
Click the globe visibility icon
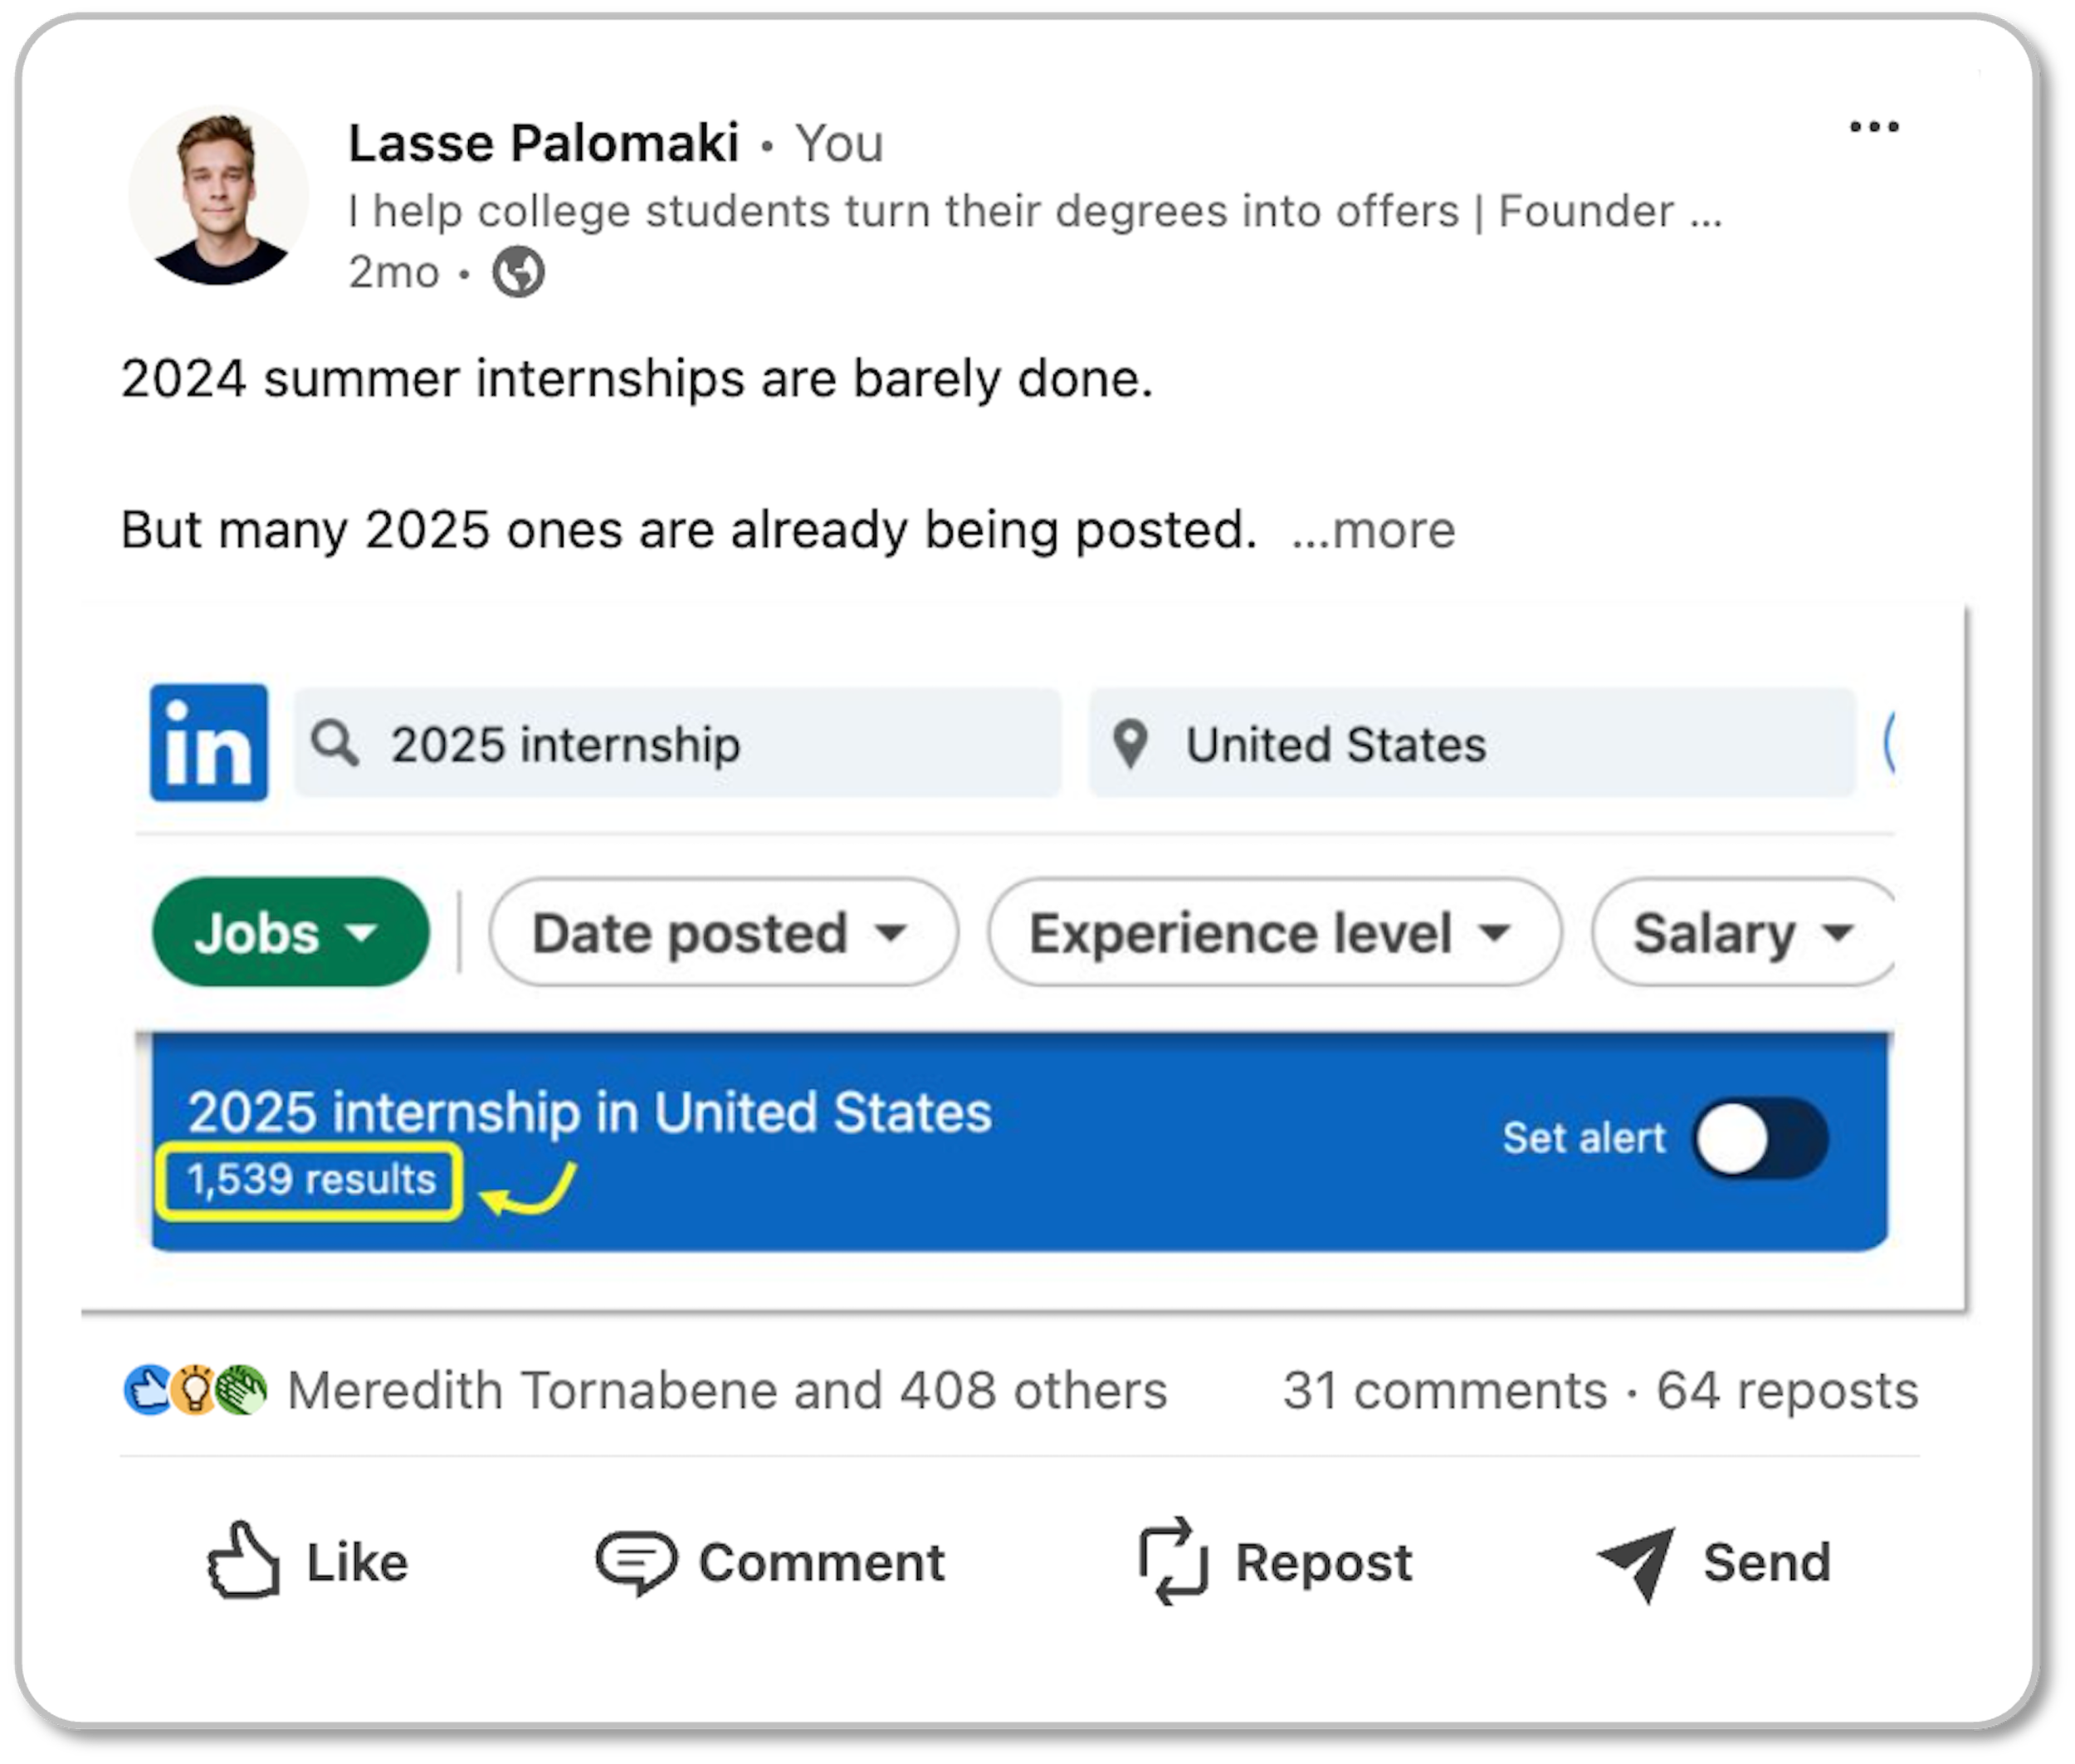coord(518,272)
